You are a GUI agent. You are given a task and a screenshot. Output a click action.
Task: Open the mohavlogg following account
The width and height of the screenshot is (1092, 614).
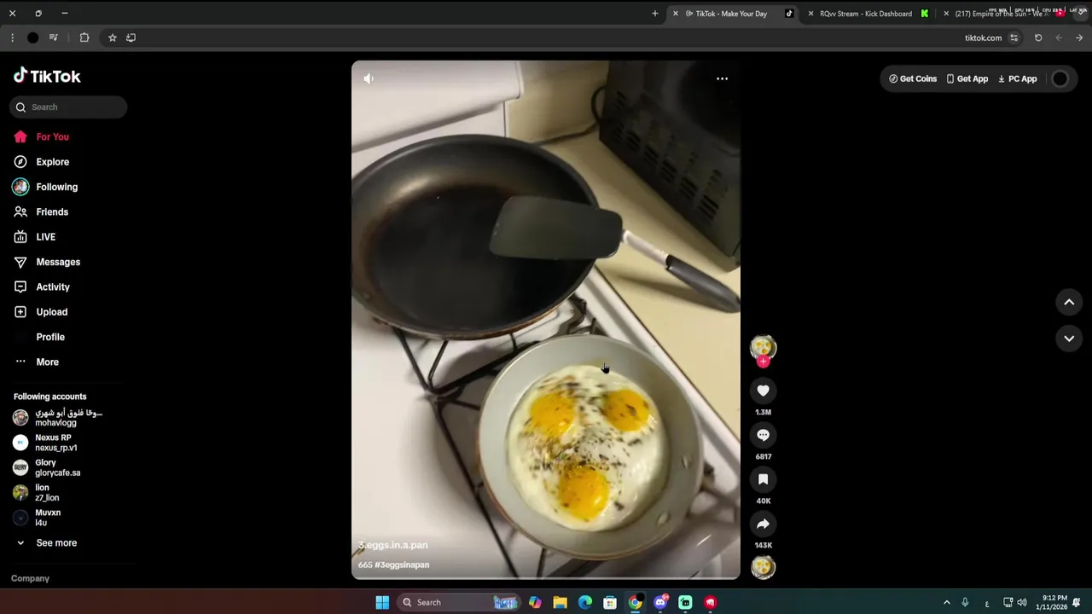click(x=58, y=417)
